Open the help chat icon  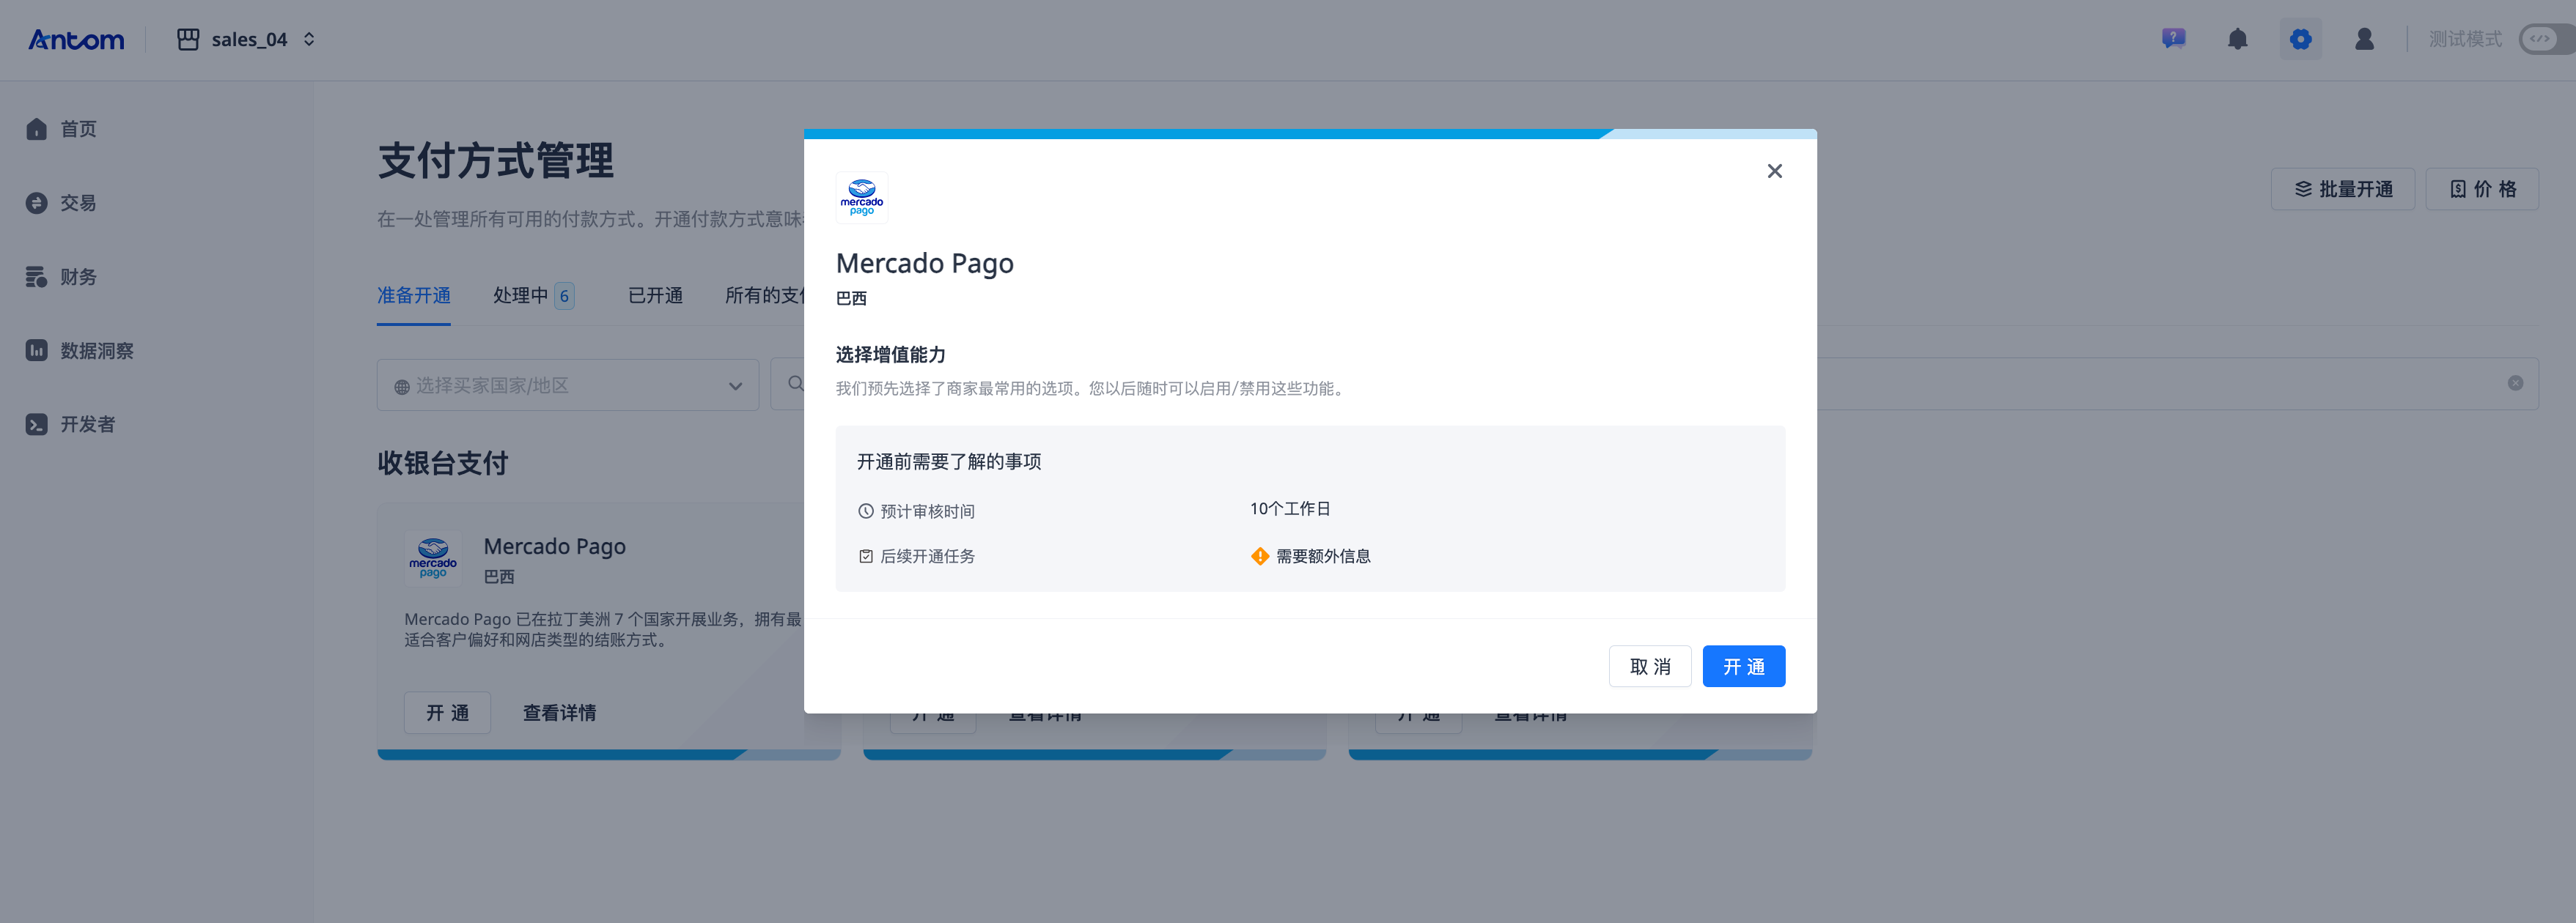point(2173,39)
